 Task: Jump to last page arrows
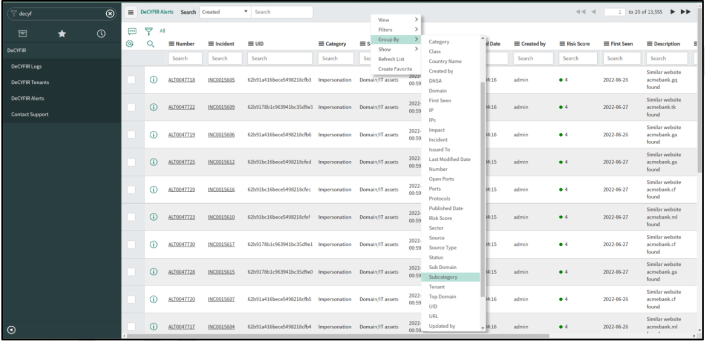pos(686,11)
